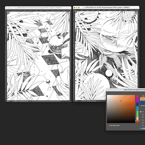
Task: Select the Brightness radio button under S
Action: [x=141, y=117]
